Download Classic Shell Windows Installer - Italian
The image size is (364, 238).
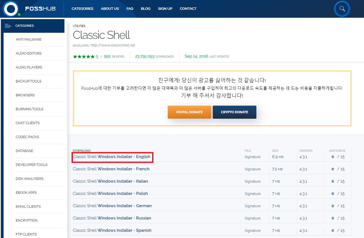(x=110, y=181)
